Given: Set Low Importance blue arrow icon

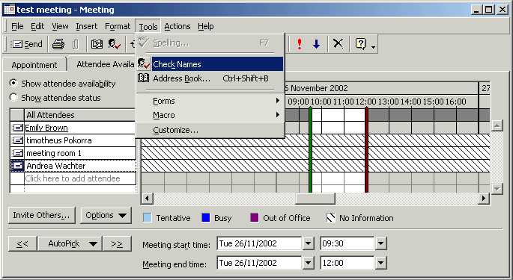Looking at the screenshot, I should pyautogui.click(x=316, y=44).
